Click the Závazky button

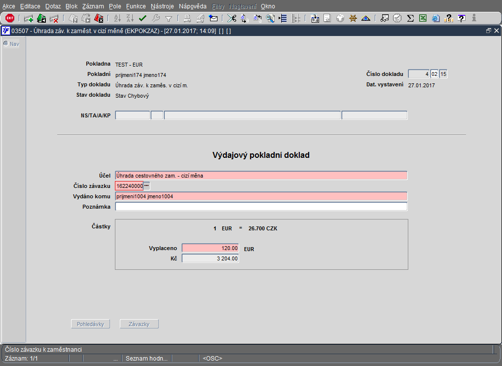139,324
